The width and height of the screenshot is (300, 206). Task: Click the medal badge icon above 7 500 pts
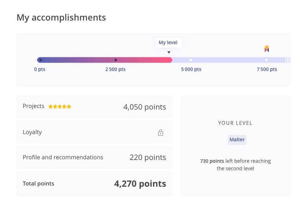click(x=267, y=49)
